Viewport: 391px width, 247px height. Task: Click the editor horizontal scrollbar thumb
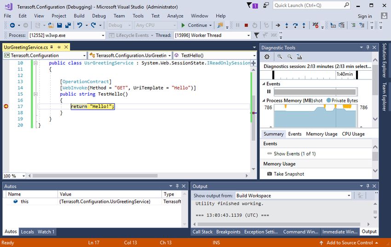[95, 176]
